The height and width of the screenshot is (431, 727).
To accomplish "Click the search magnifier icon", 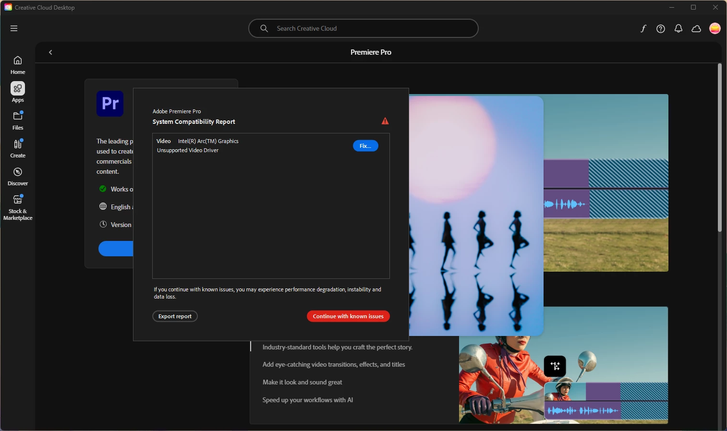I will [264, 28].
